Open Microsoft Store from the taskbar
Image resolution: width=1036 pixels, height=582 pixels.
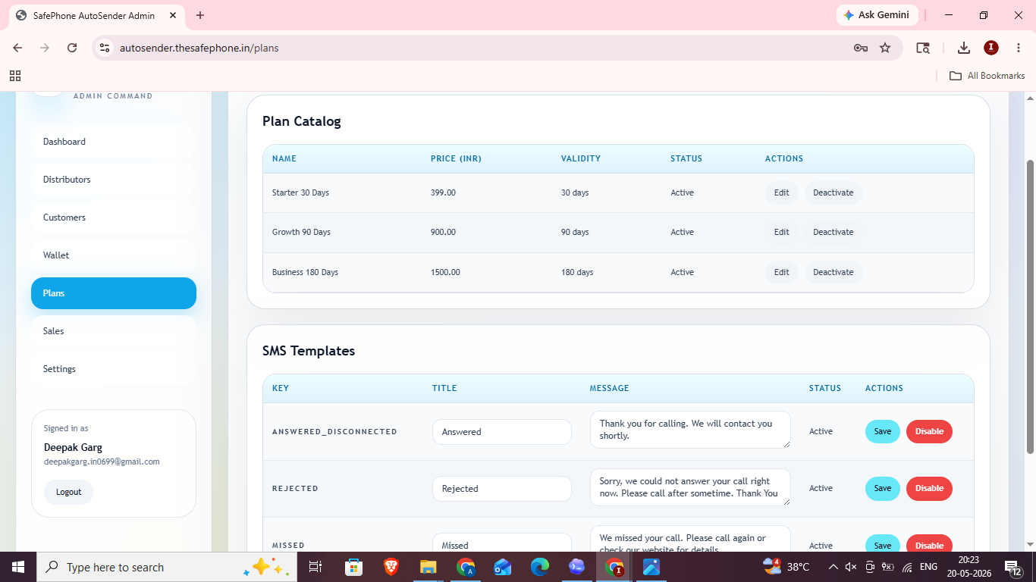(353, 567)
